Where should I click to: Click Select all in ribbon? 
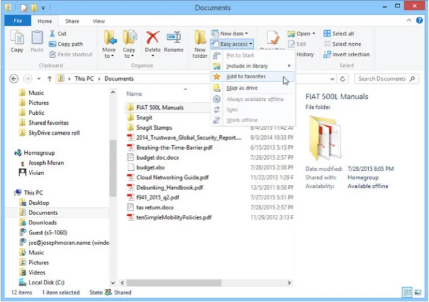click(x=338, y=33)
